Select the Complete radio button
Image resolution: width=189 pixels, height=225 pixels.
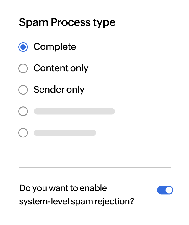coord(23,47)
